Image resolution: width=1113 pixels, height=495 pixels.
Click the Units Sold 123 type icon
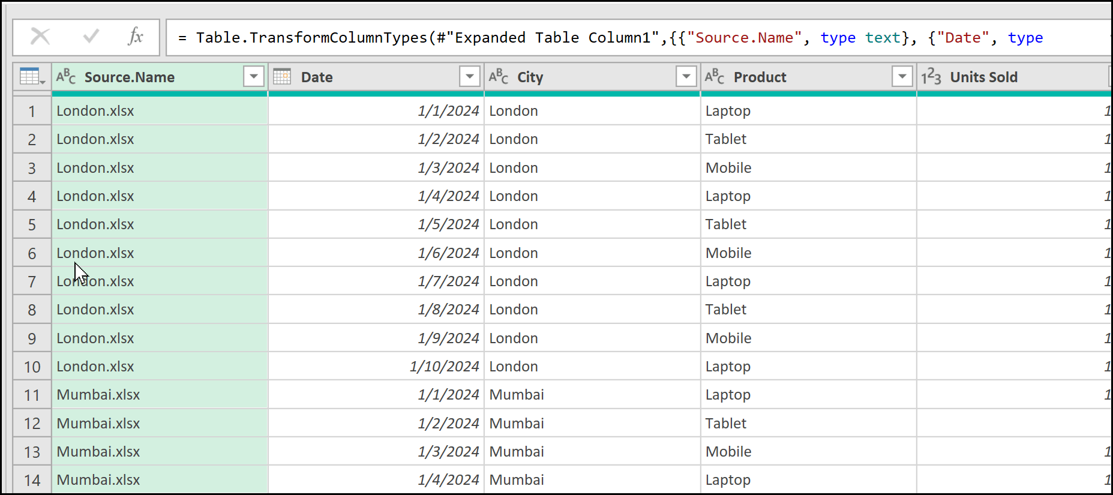(931, 77)
